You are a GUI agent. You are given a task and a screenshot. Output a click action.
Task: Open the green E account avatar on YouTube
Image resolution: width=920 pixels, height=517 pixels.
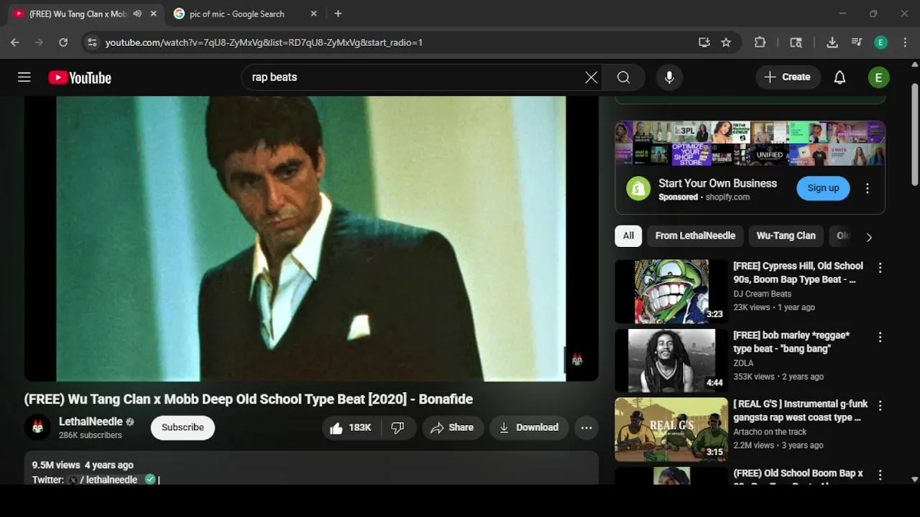pyautogui.click(x=878, y=78)
